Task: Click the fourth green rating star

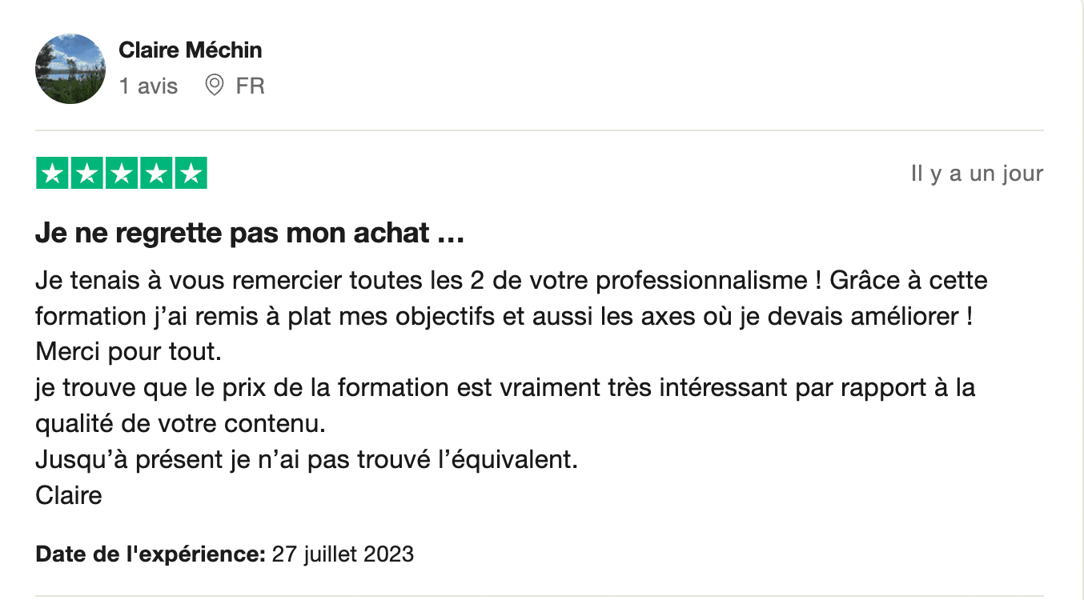Action: (156, 174)
